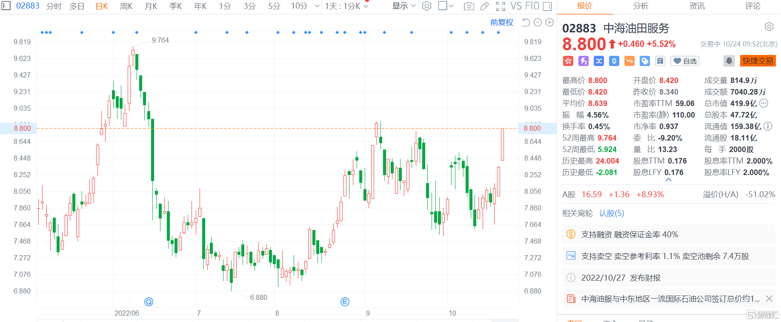The width and height of the screenshot is (781, 322).
Task: Select the 日K period tab
Action: [x=102, y=6]
